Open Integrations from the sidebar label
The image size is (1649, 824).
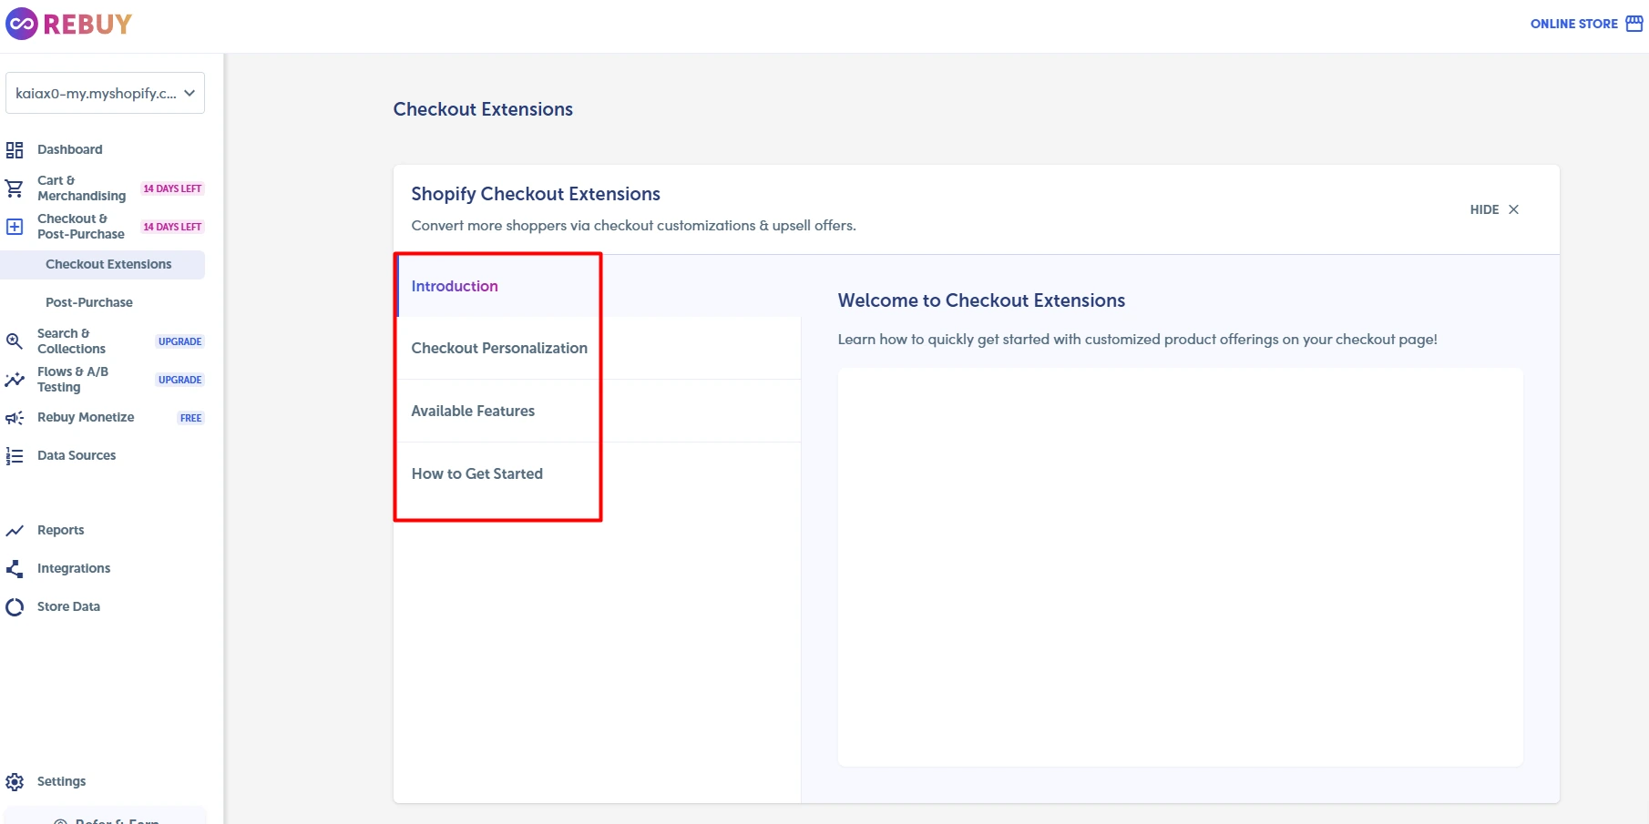pyautogui.click(x=74, y=568)
